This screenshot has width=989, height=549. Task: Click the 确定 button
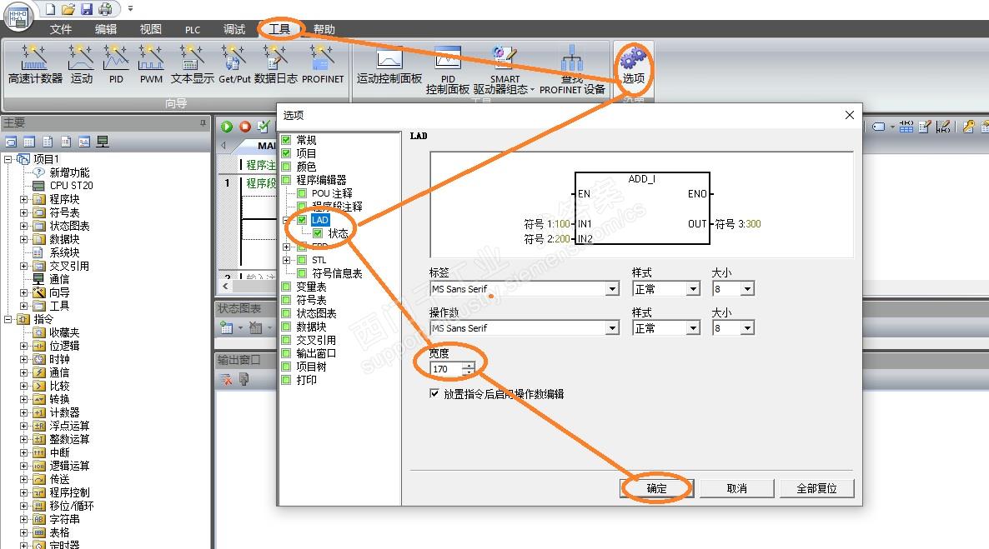[x=656, y=488]
